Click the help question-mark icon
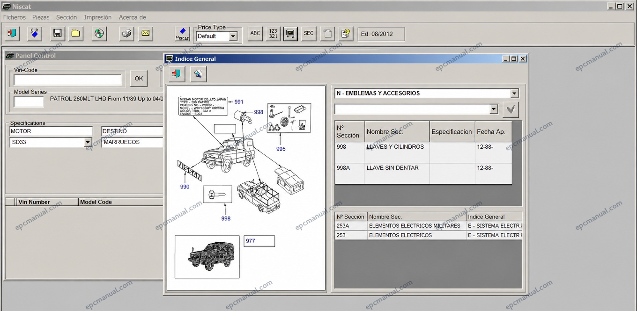Screen dimensions: 637x311 346,33
